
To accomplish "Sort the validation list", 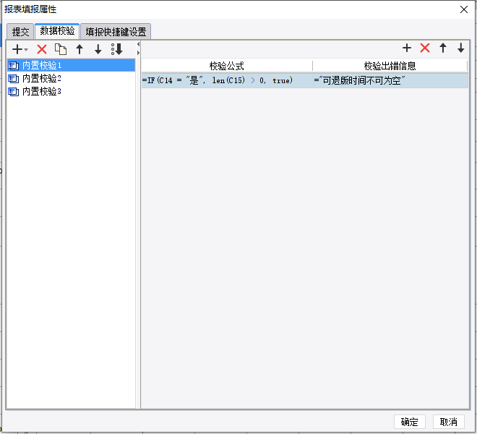I will 117,49.
